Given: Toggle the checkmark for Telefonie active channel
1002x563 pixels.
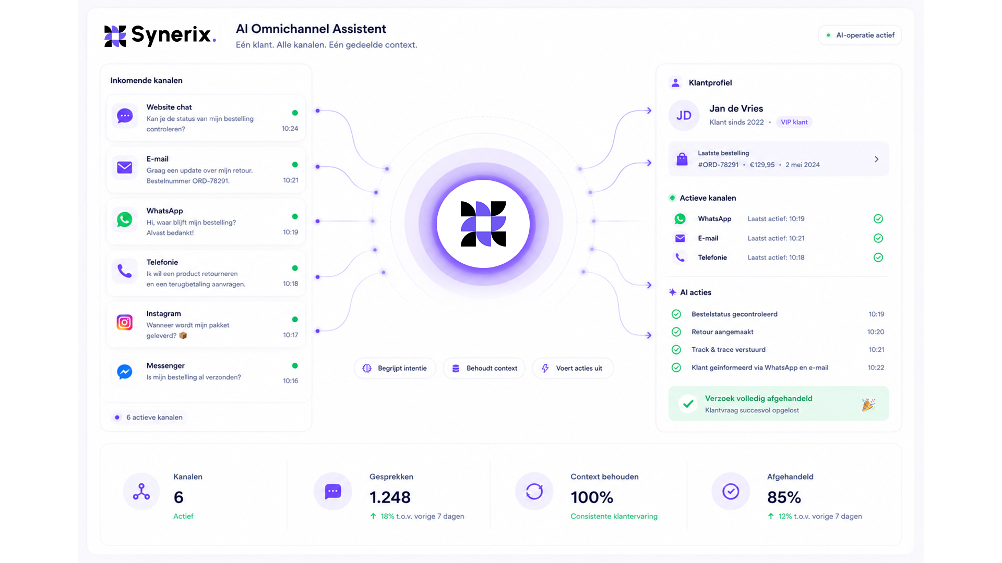Looking at the screenshot, I should pyautogui.click(x=878, y=258).
